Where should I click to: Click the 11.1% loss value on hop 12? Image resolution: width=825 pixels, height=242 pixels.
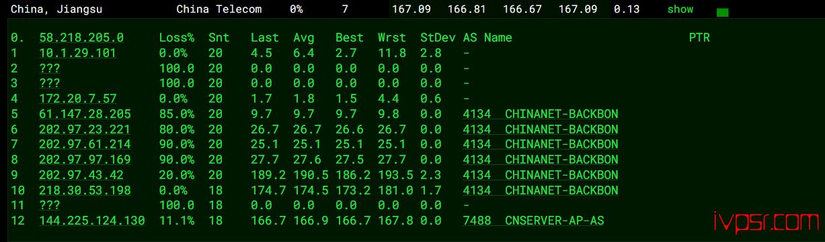click(x=177, y=221)
